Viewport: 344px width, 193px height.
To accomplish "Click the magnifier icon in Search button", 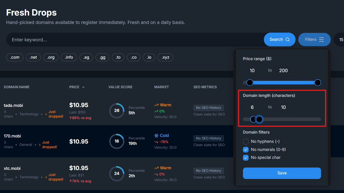I will point(288,40).
